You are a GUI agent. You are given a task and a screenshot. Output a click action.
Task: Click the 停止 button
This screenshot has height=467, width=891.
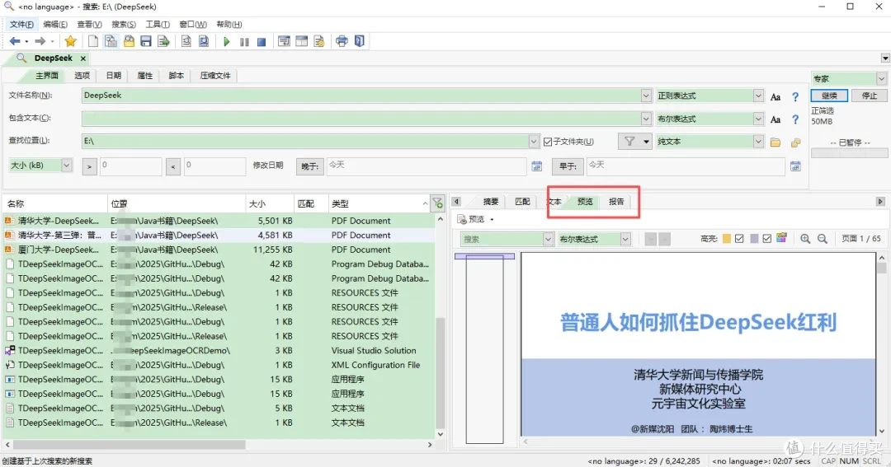[870, 96]
